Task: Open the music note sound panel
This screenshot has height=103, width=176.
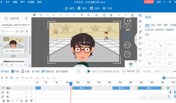Action: (x=140, y=55)
